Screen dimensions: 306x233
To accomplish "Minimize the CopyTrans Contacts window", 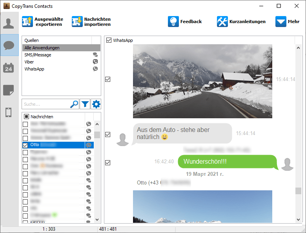I will pyautogui.click(x=261, y=6).
